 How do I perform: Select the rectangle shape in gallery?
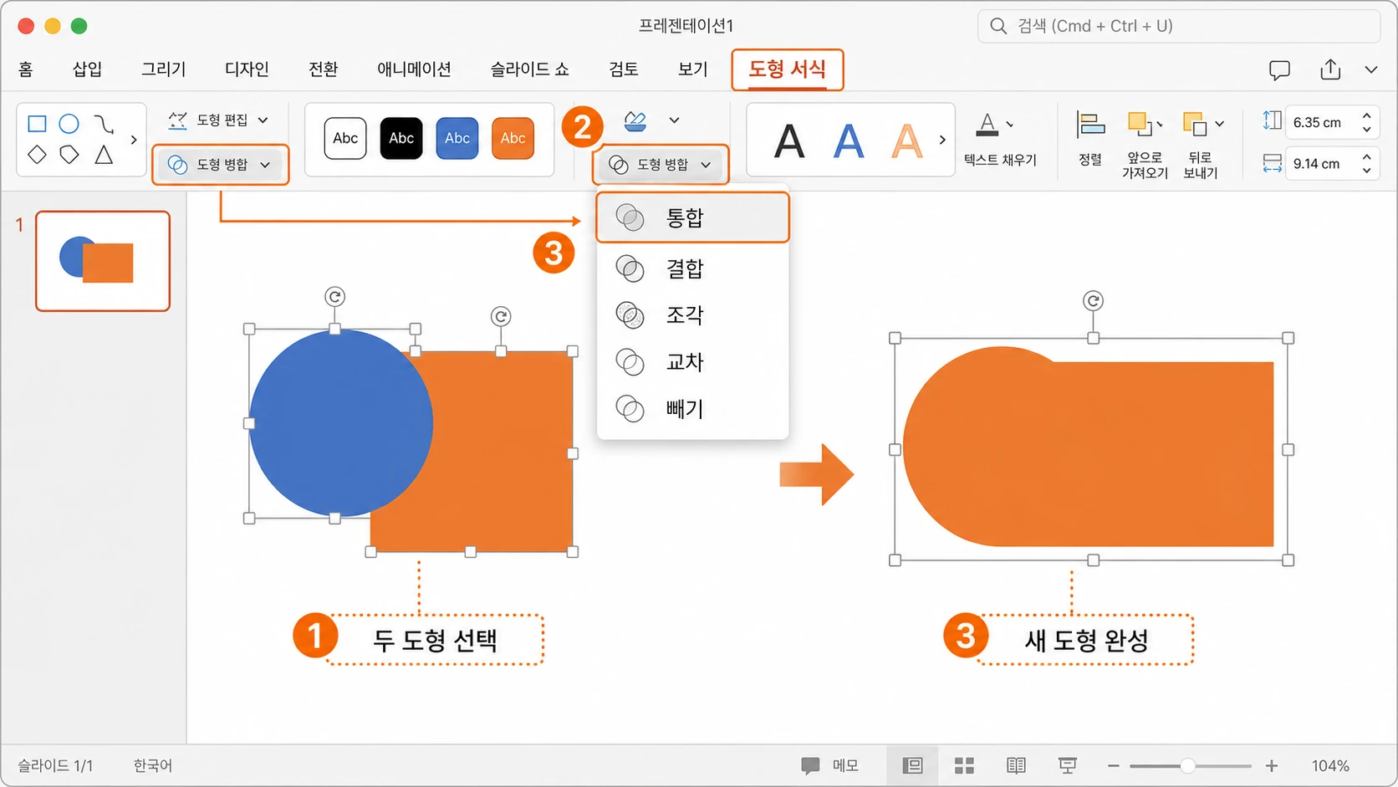tap(37, 124)
